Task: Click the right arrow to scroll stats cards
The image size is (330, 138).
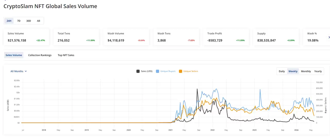Action: point(329,37)
